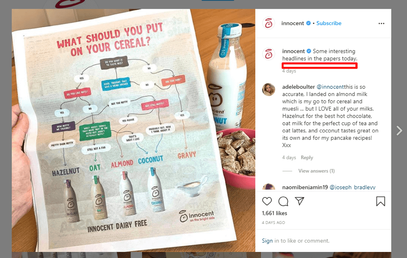Open the three-dot more options menu
This screenshot has height=258, width=407.
(x=381, y=23)
